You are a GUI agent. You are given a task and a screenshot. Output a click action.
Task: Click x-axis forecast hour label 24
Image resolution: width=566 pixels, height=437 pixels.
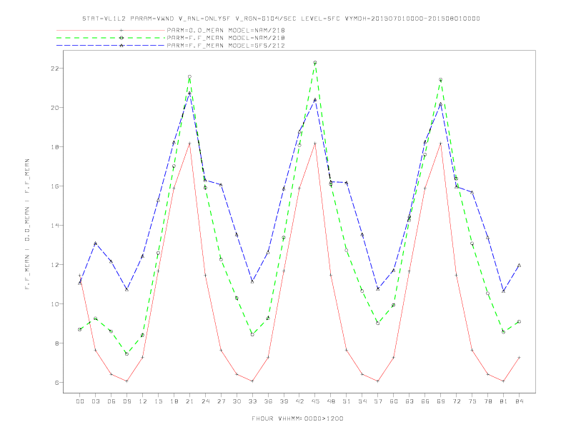tap(205, 401)
